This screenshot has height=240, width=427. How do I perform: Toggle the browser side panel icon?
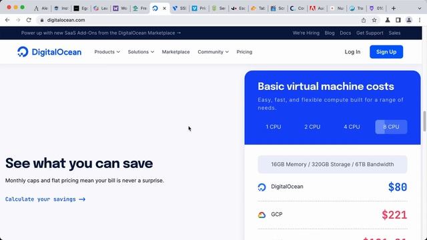point(398,20)
